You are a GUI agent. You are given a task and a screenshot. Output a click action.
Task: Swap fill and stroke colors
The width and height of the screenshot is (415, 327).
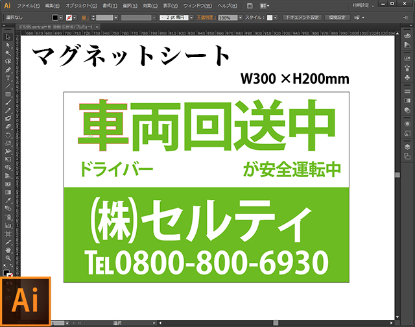(12, 265)
